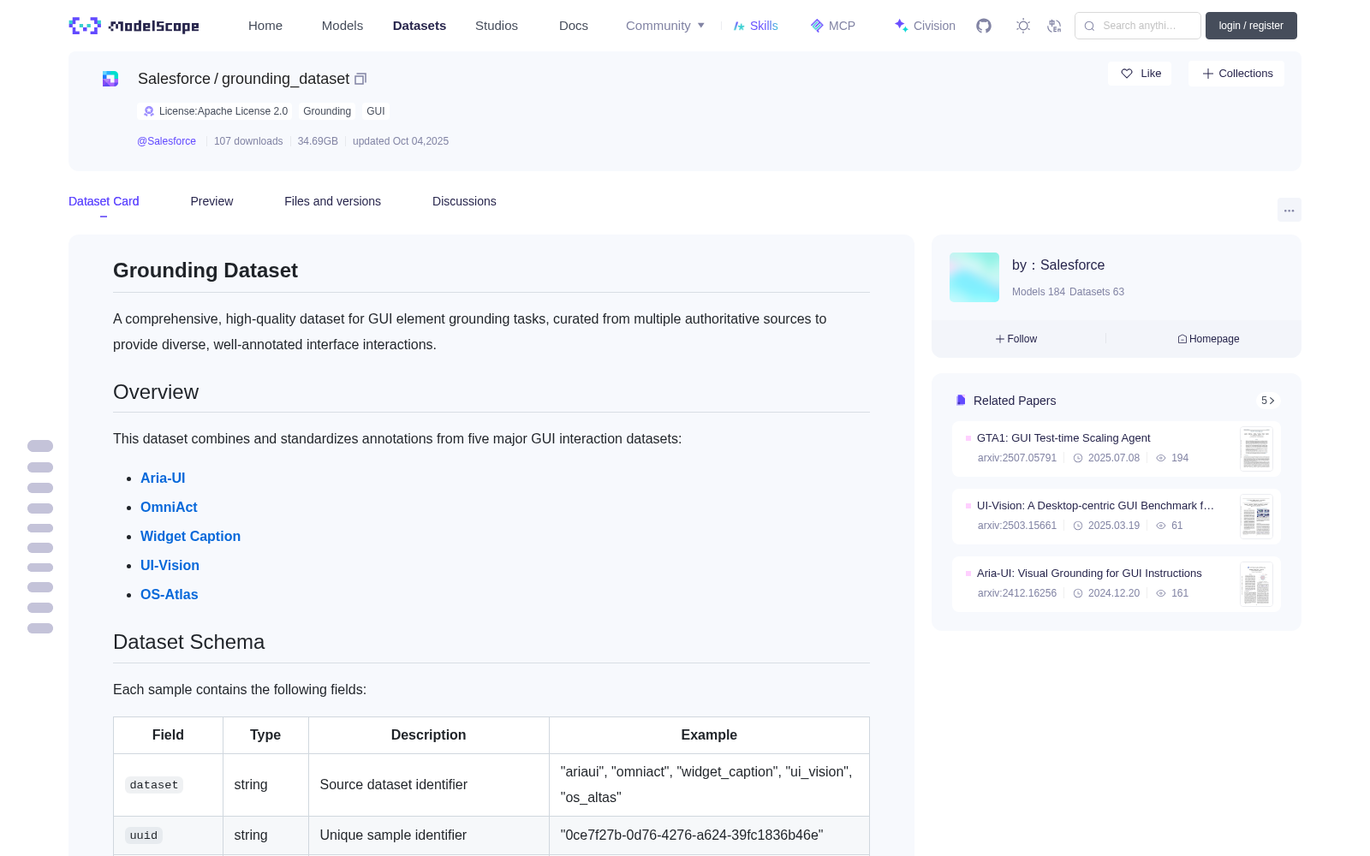
Task: Open the Studios nav item
Action: (497, 26)
